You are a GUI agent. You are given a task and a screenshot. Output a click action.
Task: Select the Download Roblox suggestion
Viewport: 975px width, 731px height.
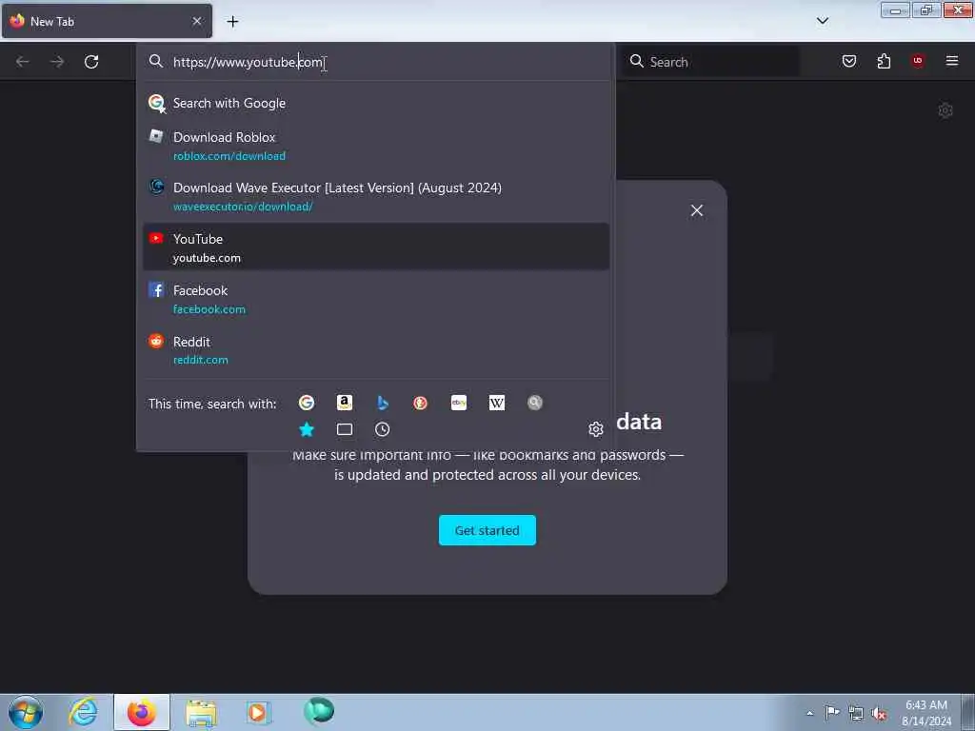coord(375,146)
